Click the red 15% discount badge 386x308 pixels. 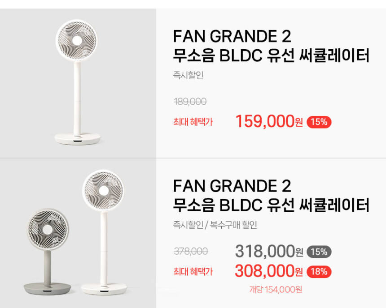click(x=319, y=122)
